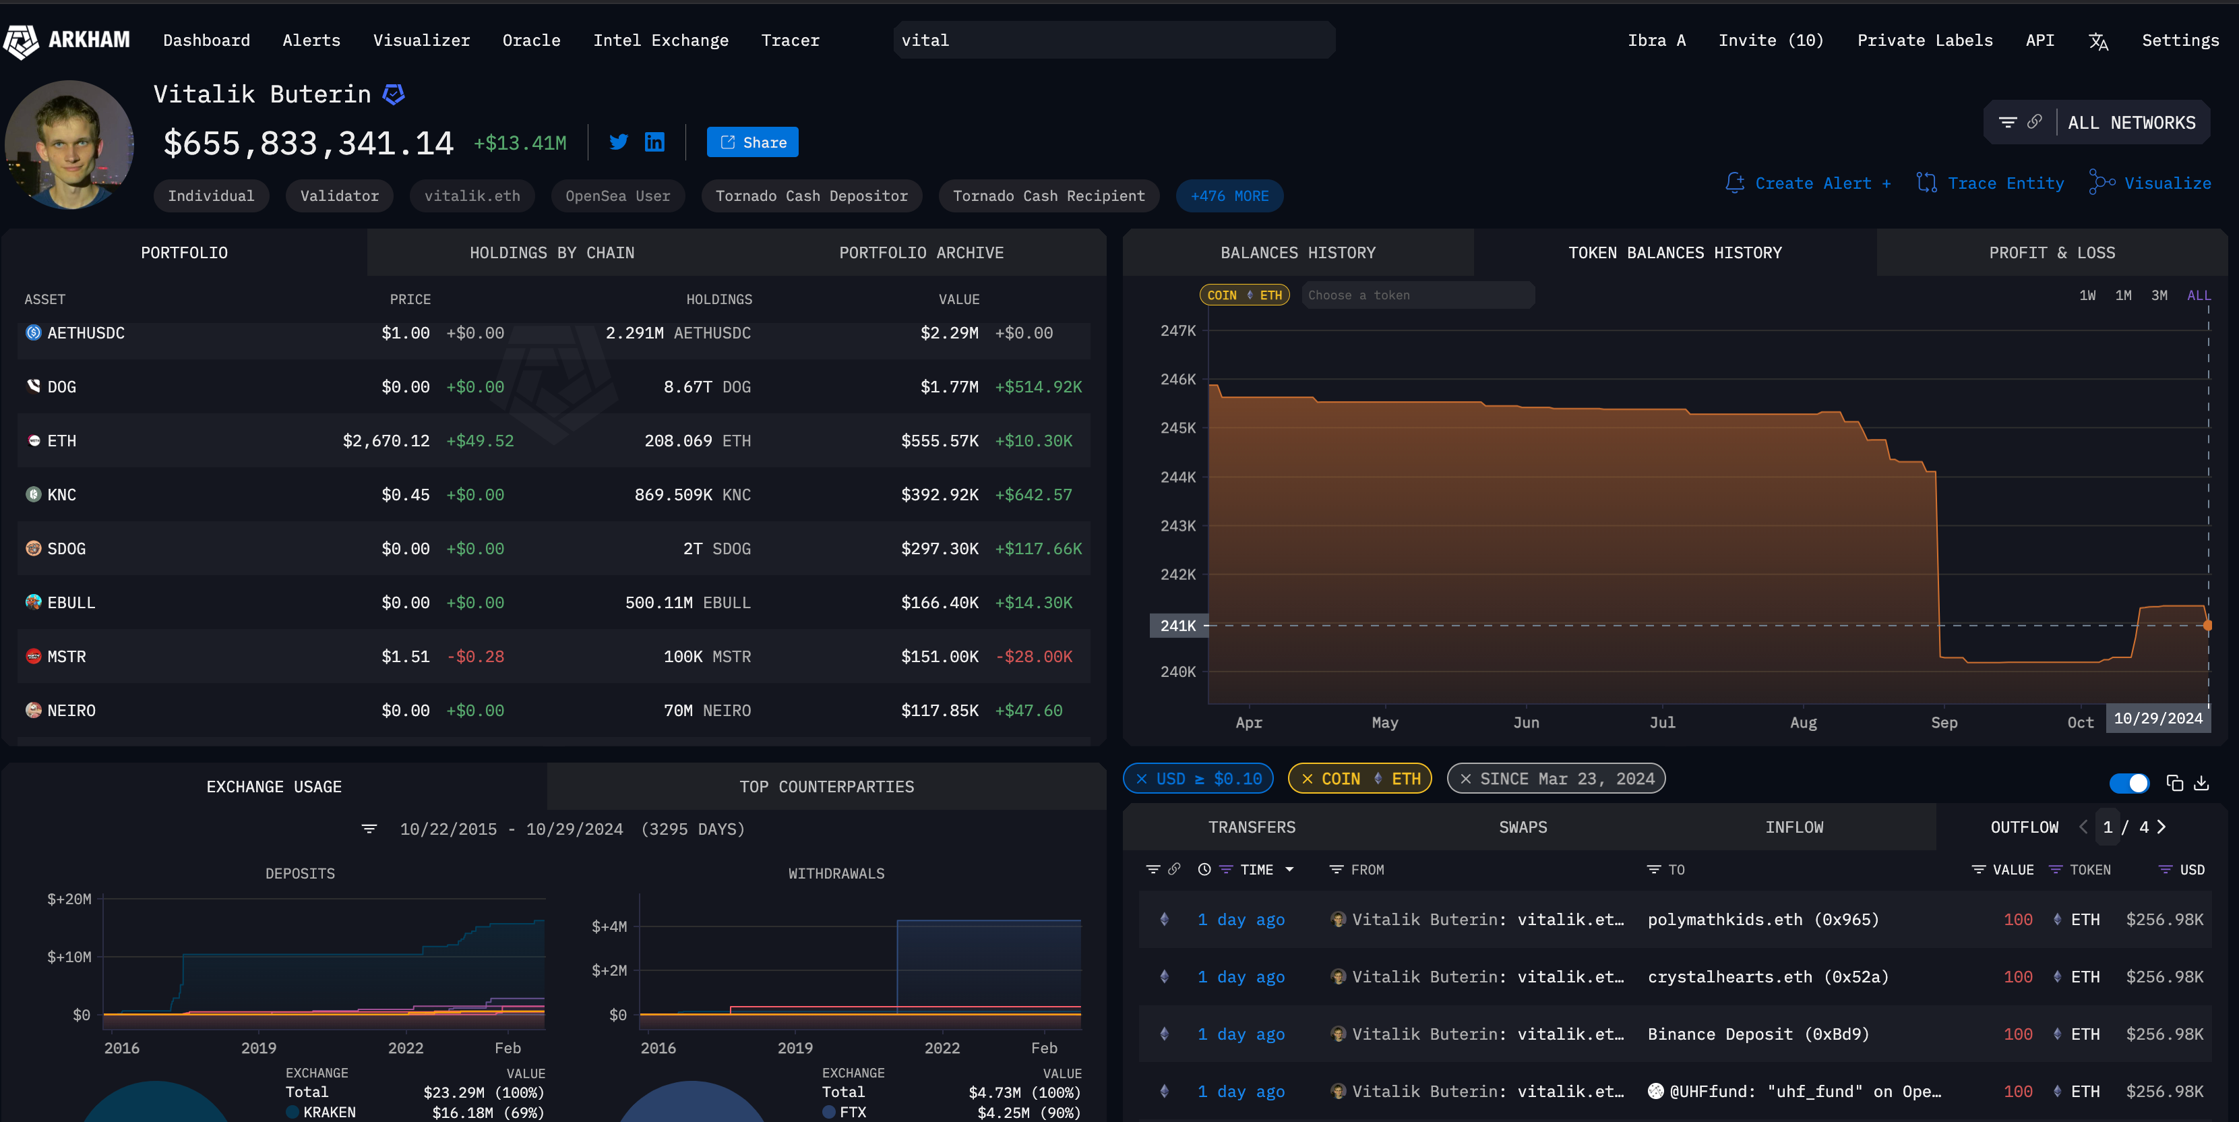Switch to TOP COUNTERPARTIES tab
Viewport: 2239px width, 1122px height.
(826, 786)
